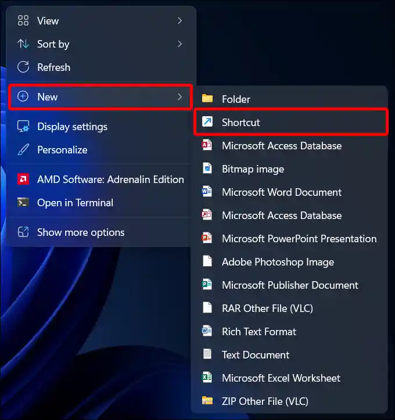
Task: Pick Microsoft Access Database just above PowerPoint Presentation
Action: (289, 215)
